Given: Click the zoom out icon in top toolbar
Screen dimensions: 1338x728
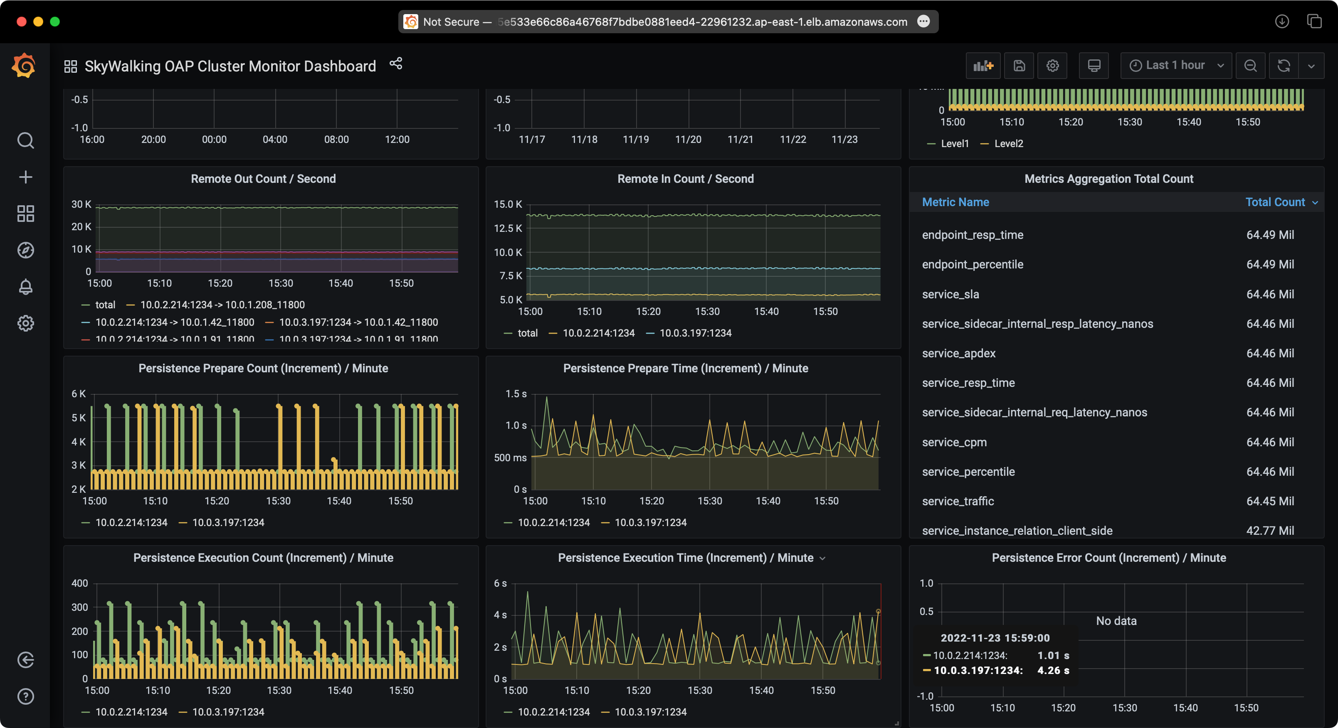Looking at the screenshot, I should 1251,66.
